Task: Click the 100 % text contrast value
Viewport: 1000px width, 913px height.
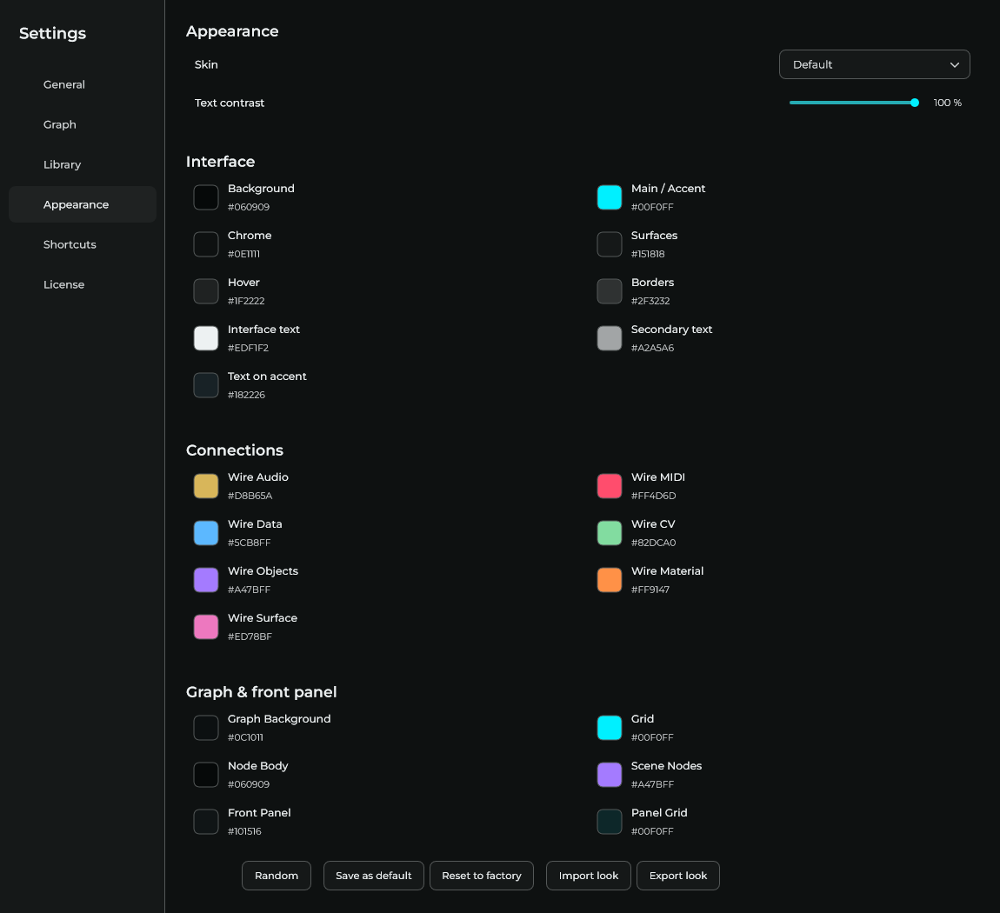Action: pyautogui.click(x=948, y=103)
